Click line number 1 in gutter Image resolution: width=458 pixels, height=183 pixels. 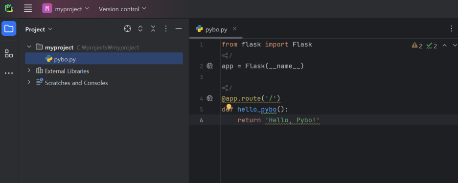point(201,45)
